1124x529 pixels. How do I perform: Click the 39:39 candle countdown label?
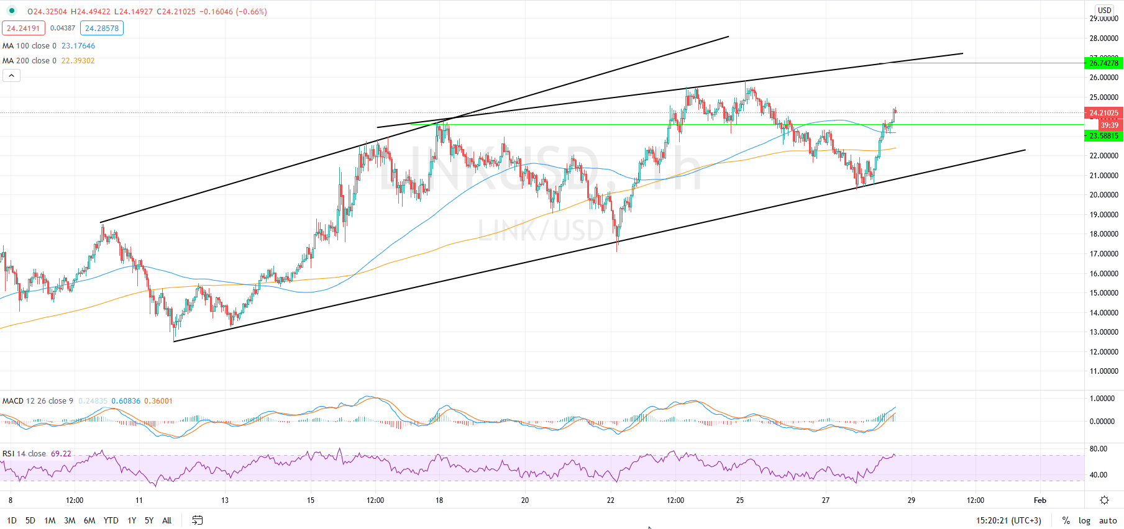(x=1110, y=125)
